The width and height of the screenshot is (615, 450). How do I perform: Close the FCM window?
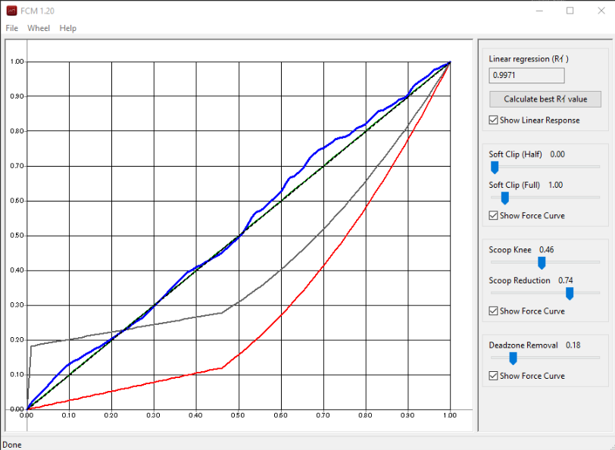coord(601,11)
